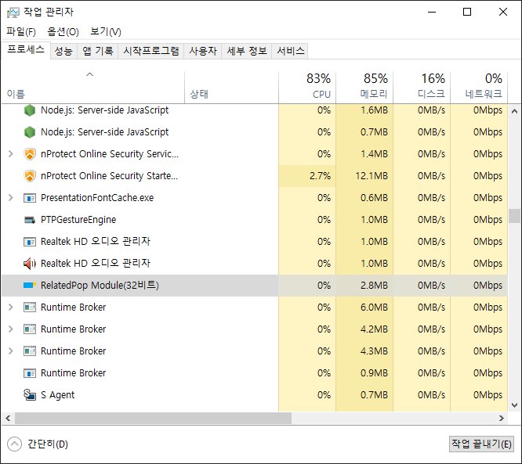Click the Realtek HD speaker icon

tap(30, 264)
